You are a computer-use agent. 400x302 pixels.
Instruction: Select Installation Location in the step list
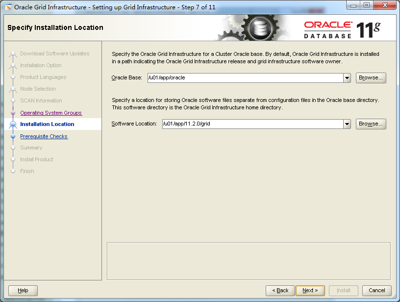click(x=47, y=124)
